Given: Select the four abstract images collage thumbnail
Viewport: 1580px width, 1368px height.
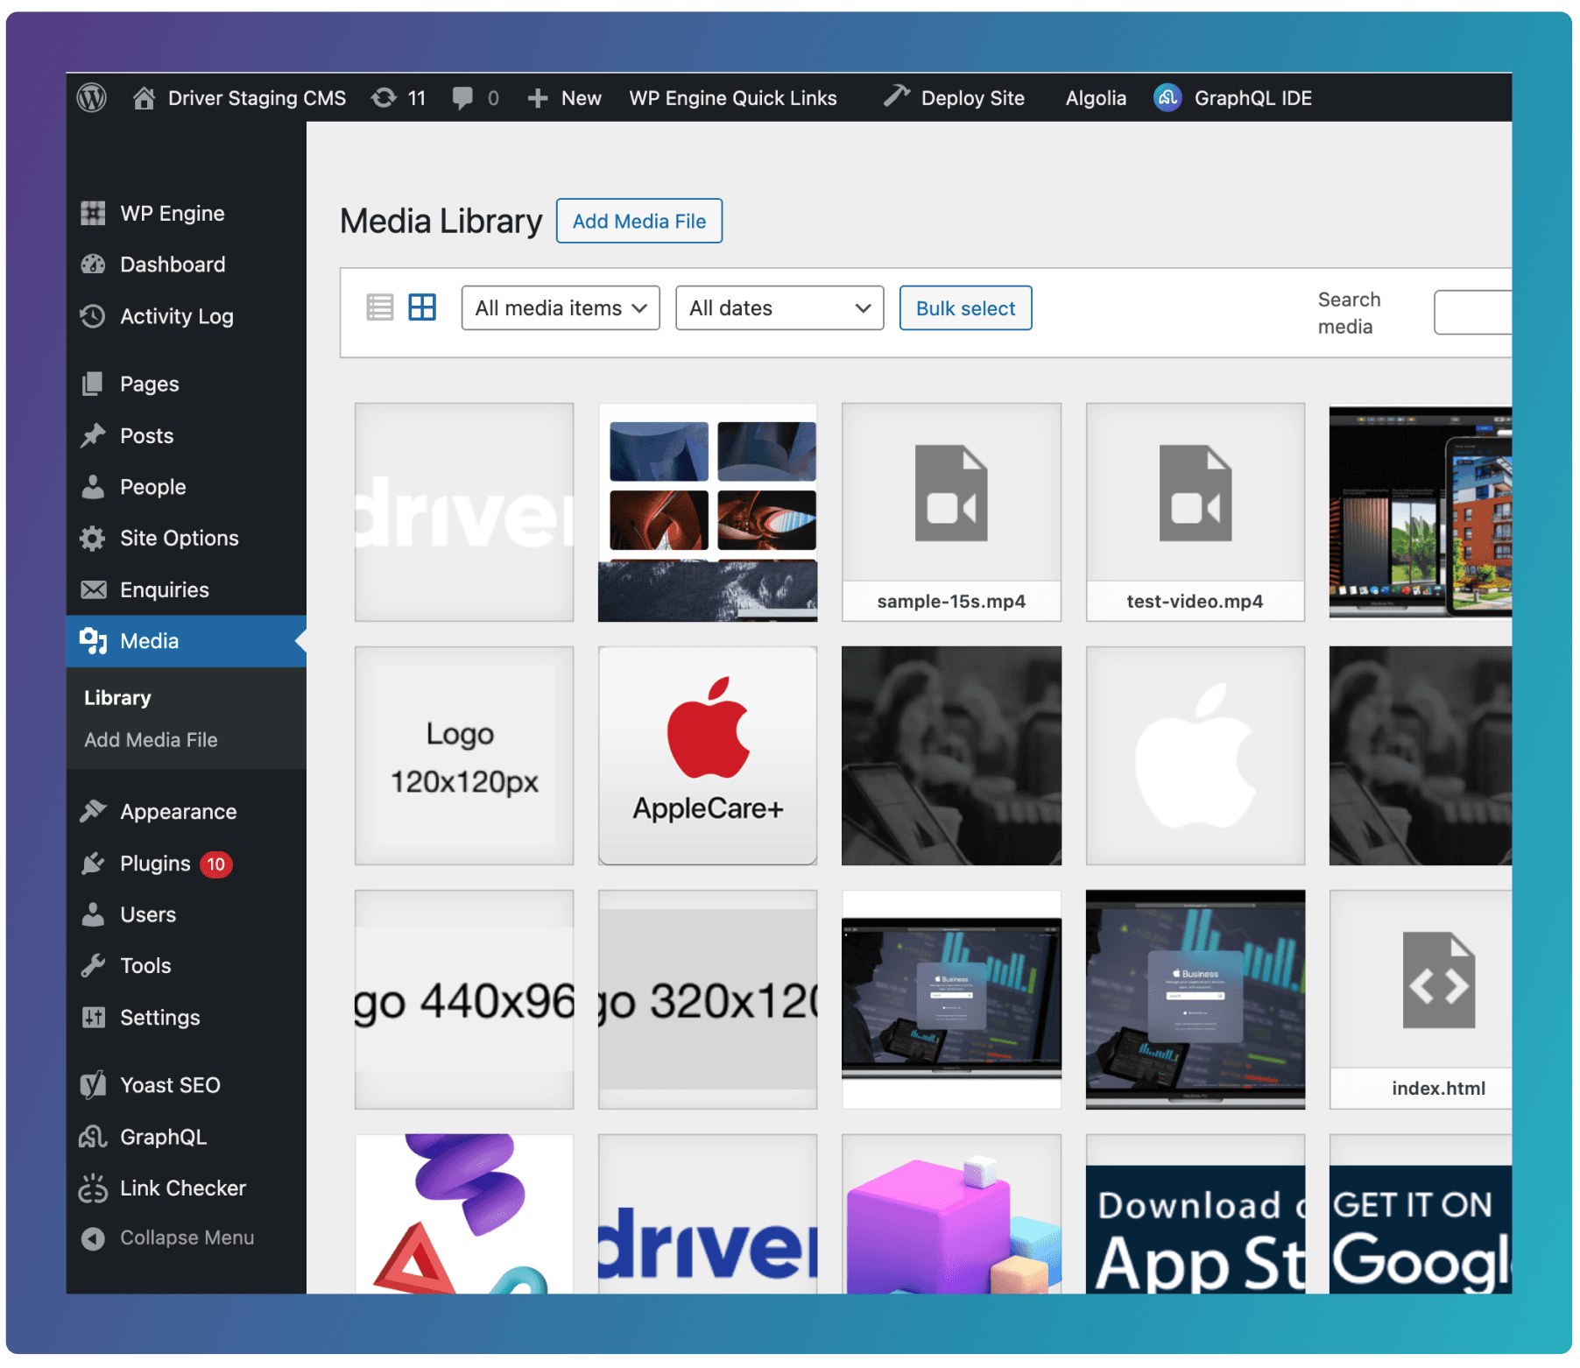Looking at the screenshot, I should pos(708,512).
